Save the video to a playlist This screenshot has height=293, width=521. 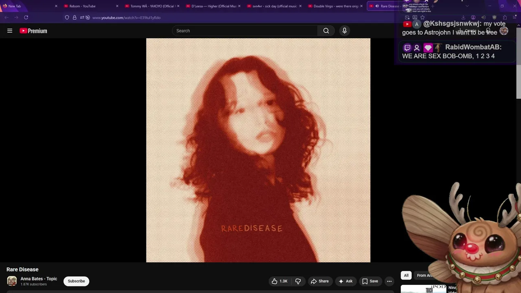tap(370, 281)
